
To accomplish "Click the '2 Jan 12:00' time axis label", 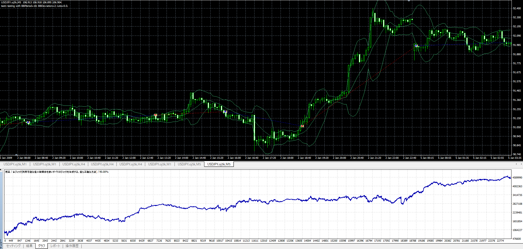I will (129, 158).
